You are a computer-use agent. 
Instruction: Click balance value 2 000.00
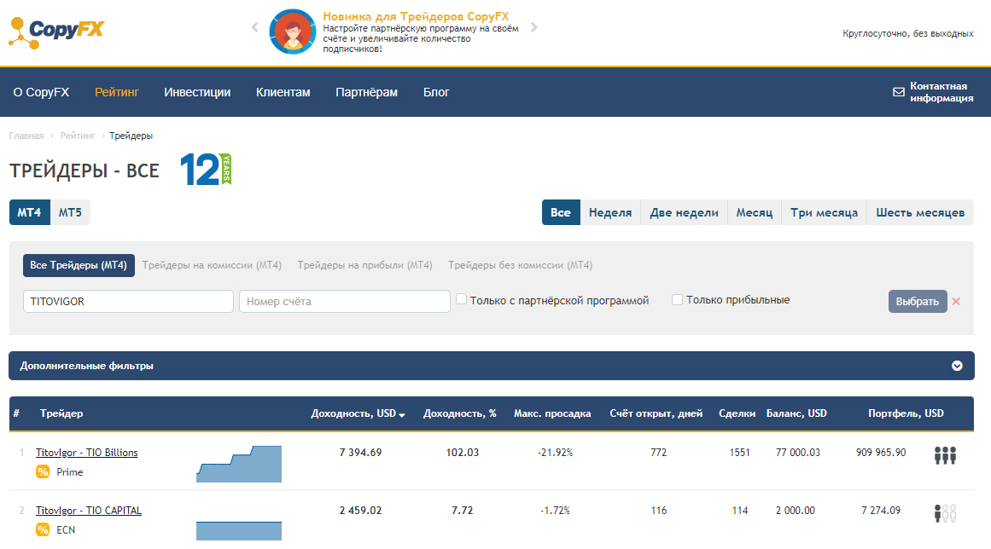click(795, 511)
